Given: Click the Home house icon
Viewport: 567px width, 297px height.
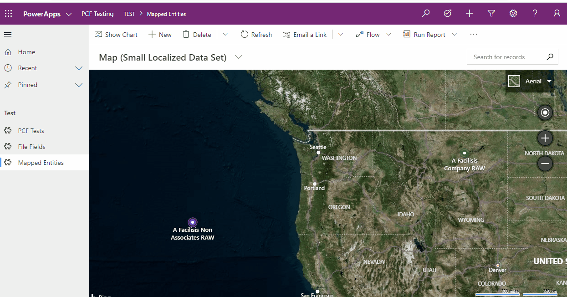Looking at the screenshot, I should coord(8,52).
